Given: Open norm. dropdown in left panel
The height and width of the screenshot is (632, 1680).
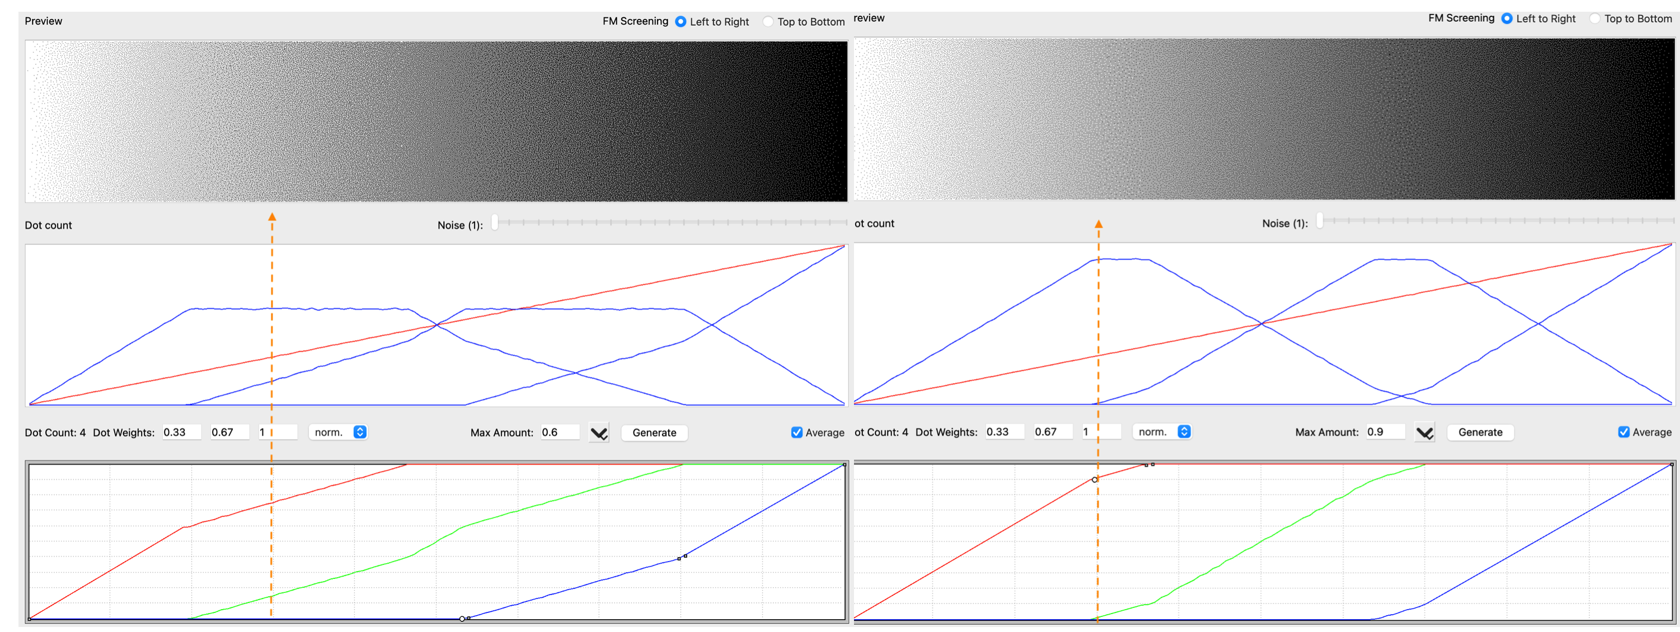Looking at the screenshot, I should point(338,433).
